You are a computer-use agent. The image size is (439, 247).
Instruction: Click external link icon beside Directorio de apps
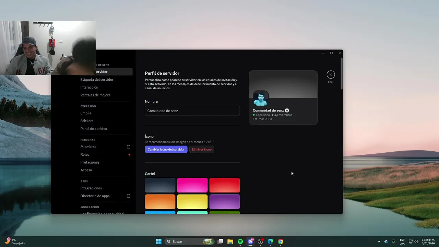129,196
